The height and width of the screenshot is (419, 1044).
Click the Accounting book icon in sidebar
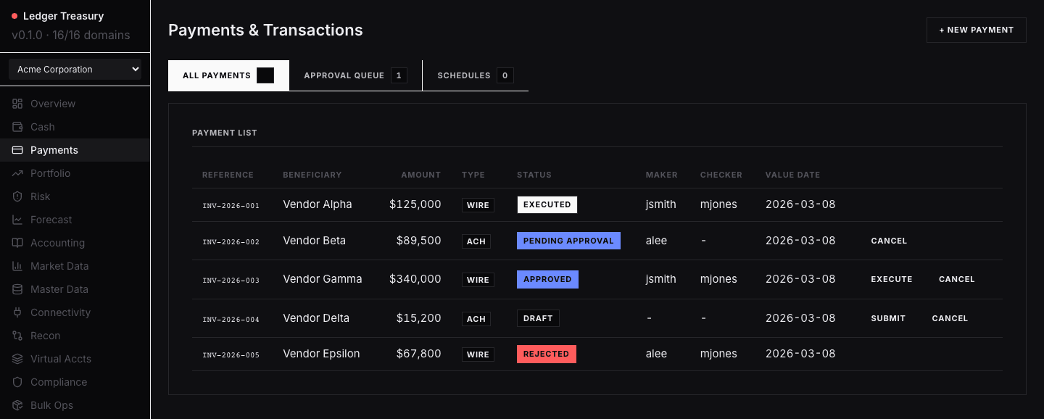pyautogui.click(x=17, y=243)
